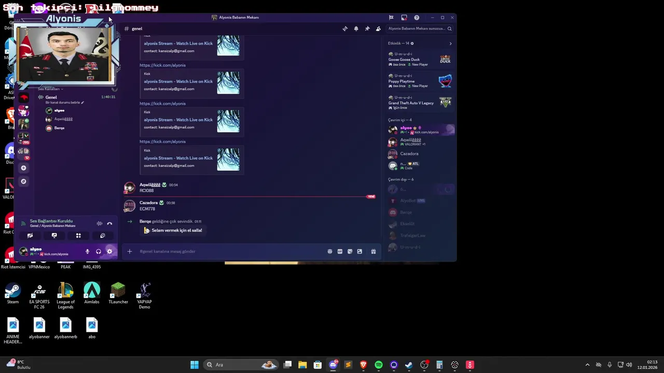This screenshot has height=373, width=664.
Task: Select Cazadora in the member list
Action: point(420,153)
